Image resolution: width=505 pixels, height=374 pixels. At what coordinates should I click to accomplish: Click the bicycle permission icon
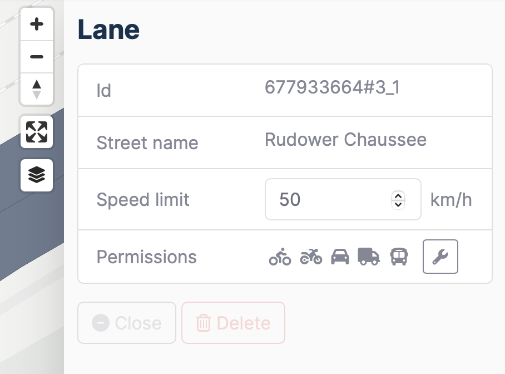pos(280,257)
